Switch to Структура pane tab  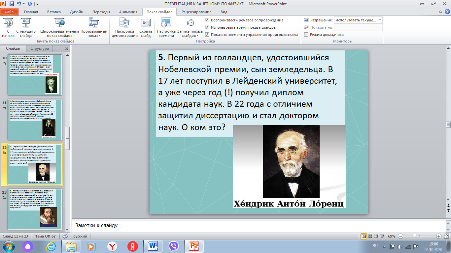click(40, 48)
